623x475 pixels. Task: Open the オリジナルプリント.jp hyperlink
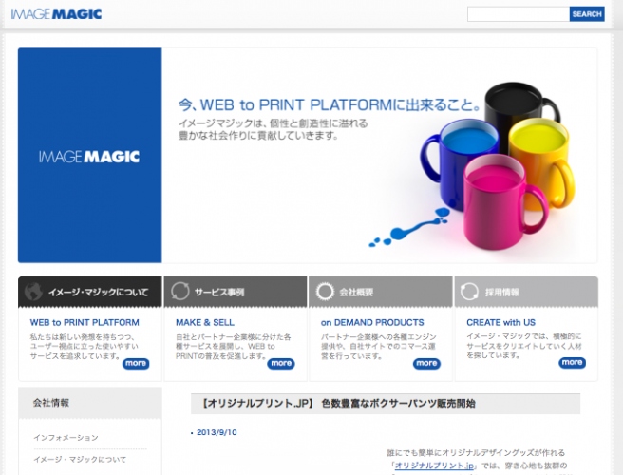434,465
